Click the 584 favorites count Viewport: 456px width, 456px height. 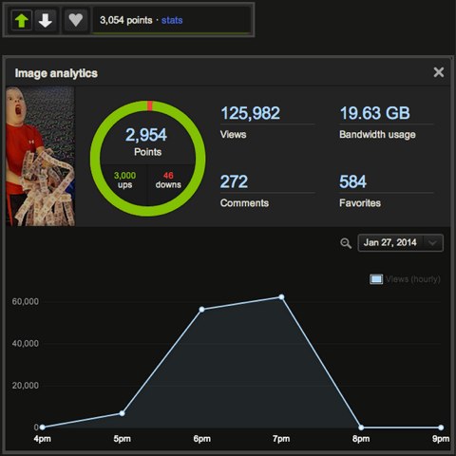(x=352, y=181)
